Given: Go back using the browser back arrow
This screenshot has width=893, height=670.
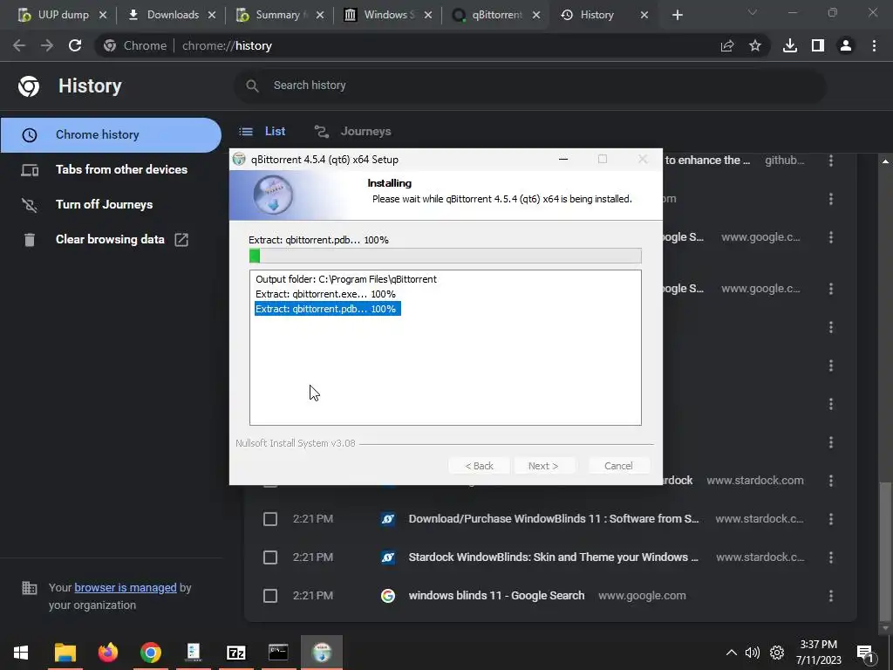Looking at the screenshot, I should [19, 45].
